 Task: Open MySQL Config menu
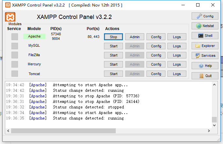[156, 46]
